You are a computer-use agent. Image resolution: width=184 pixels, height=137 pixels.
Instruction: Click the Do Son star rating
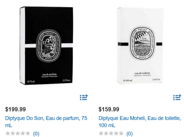click(x=18, y=134)
